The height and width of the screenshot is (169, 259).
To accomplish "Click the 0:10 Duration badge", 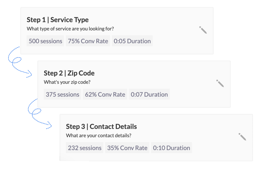I will pyautogui.click(x=171, y=148).
